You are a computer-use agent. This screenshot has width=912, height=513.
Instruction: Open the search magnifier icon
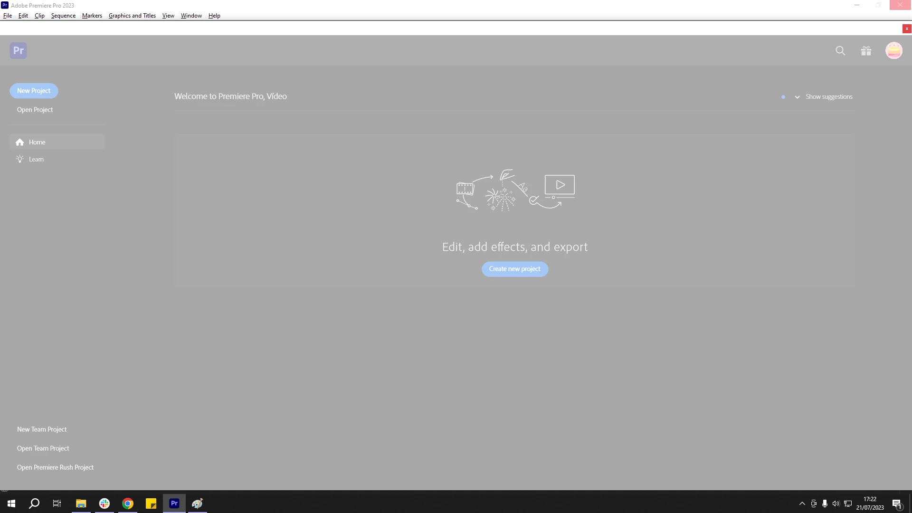tap(840, 50)
